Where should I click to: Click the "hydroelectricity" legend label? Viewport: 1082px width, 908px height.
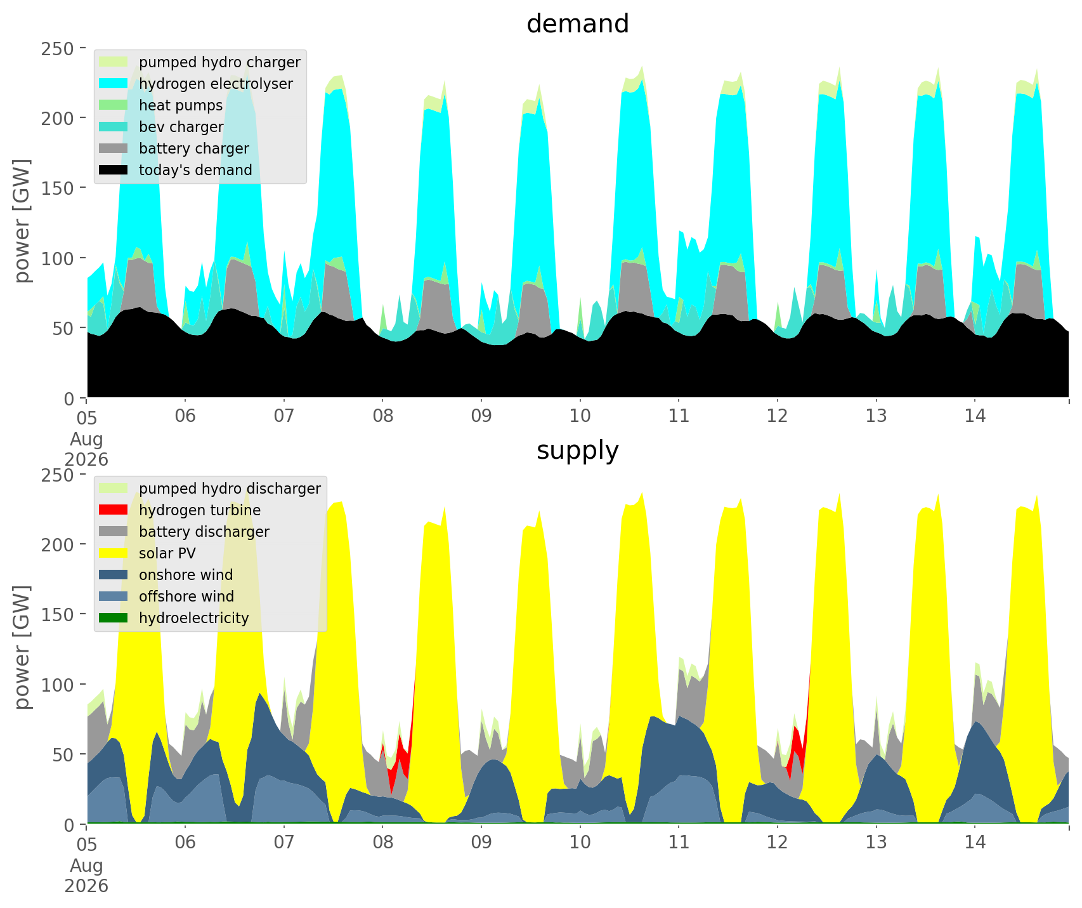[x=194, y=618]
